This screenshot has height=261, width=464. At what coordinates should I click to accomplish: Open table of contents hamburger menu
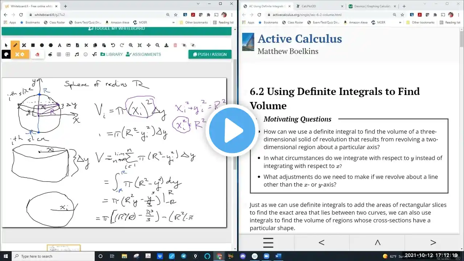268,243
